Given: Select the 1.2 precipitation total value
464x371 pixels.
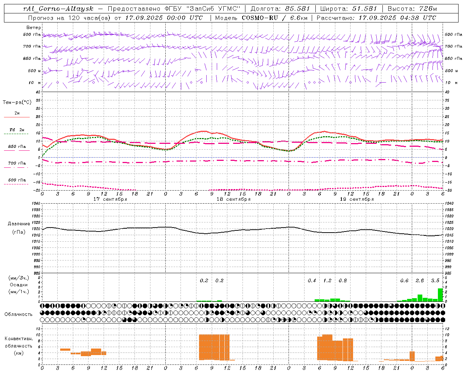Looking at the screenshot, I should [327, 280].
